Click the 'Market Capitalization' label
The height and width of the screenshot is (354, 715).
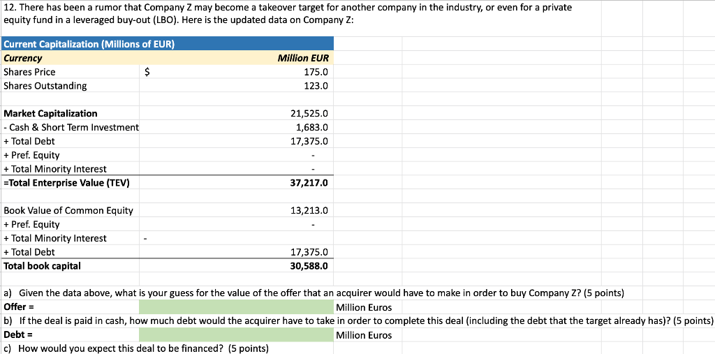(x=50, y=114)
